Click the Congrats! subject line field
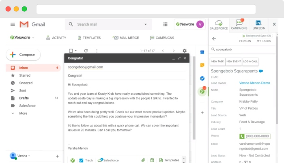The image size is (284, 163). coord(127,76)
